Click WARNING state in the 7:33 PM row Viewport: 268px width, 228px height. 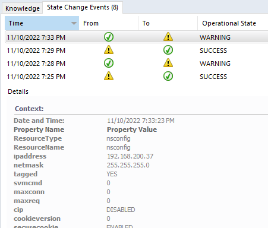(x=215, y=37)
